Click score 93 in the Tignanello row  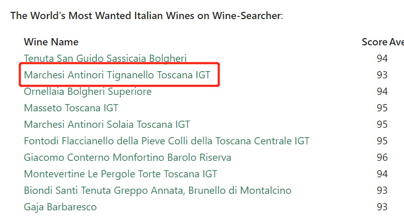pos(382,75)
